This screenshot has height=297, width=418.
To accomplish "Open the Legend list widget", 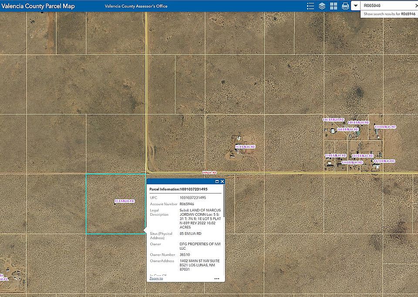I will point(310,6).
